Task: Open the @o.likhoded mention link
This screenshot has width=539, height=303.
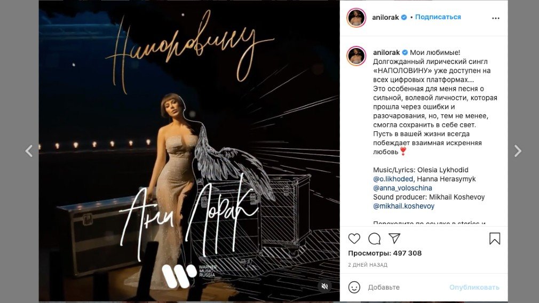Action: click(x=393, y=179)
